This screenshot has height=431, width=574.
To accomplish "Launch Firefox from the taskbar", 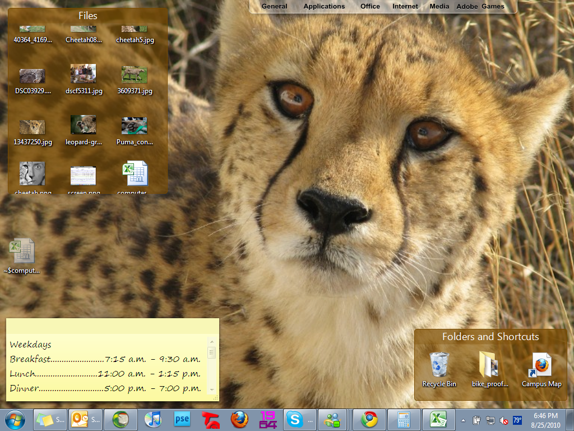I will tap(239, 419).
